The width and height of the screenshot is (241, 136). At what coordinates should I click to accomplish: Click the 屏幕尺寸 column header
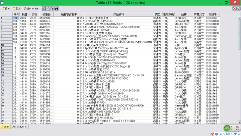pos(199,14)
